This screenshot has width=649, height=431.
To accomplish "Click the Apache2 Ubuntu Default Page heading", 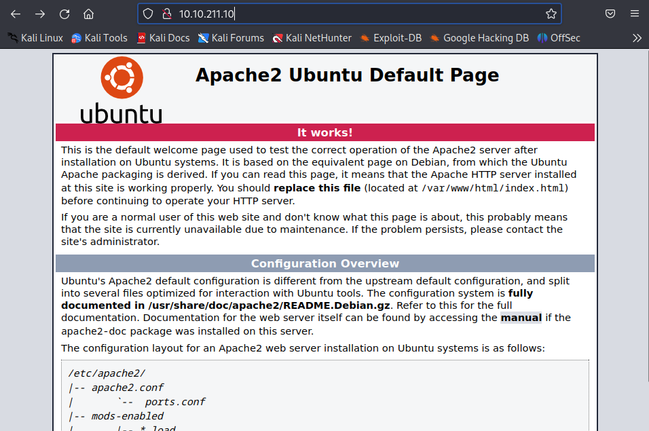I will point(348,75).
